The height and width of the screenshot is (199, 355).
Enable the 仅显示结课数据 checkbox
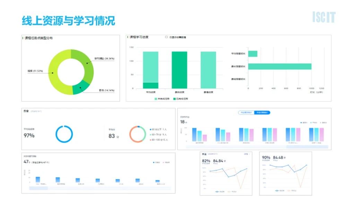click(166, 37)
